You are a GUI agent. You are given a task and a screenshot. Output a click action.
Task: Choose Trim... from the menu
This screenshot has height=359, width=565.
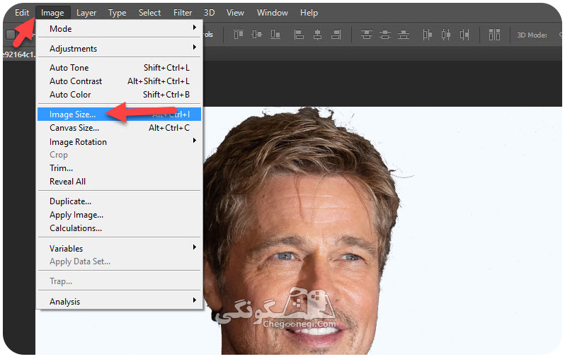coord(119,168)
